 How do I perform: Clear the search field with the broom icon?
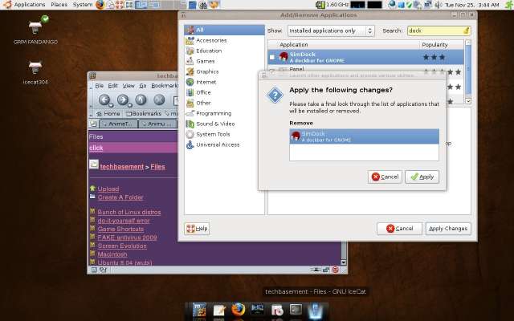coord(467,30)
